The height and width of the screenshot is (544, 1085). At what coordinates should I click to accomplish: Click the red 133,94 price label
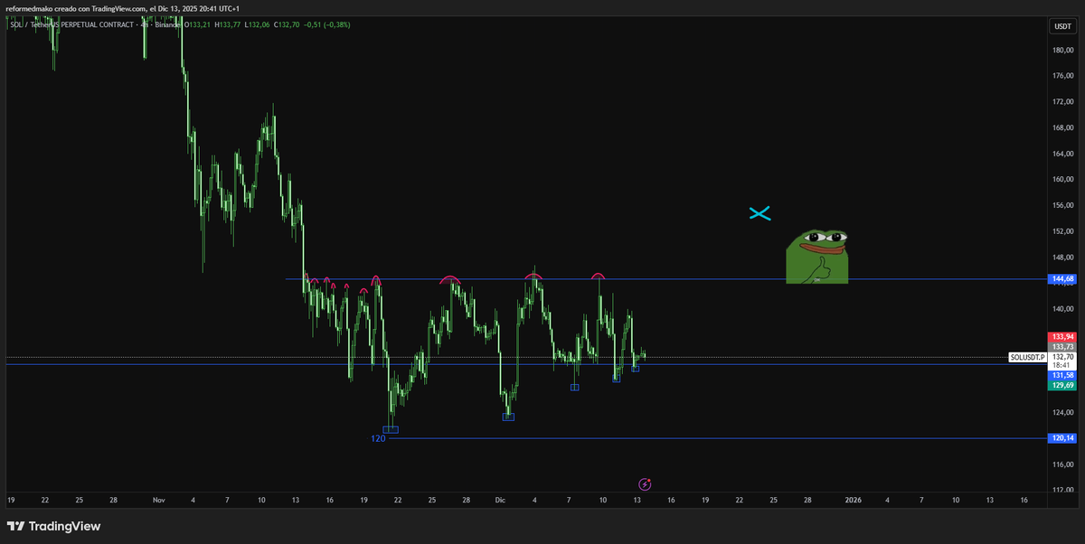point(1061,336)
